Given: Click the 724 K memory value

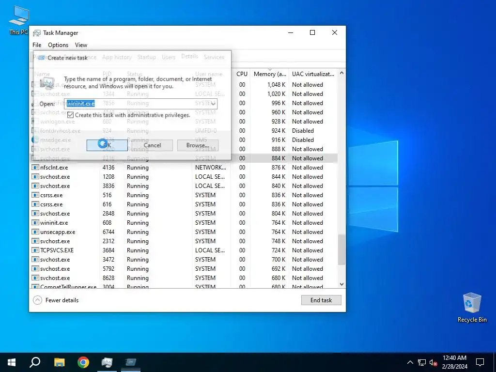Looking at the screenshot, I should [x=279, y=250].
